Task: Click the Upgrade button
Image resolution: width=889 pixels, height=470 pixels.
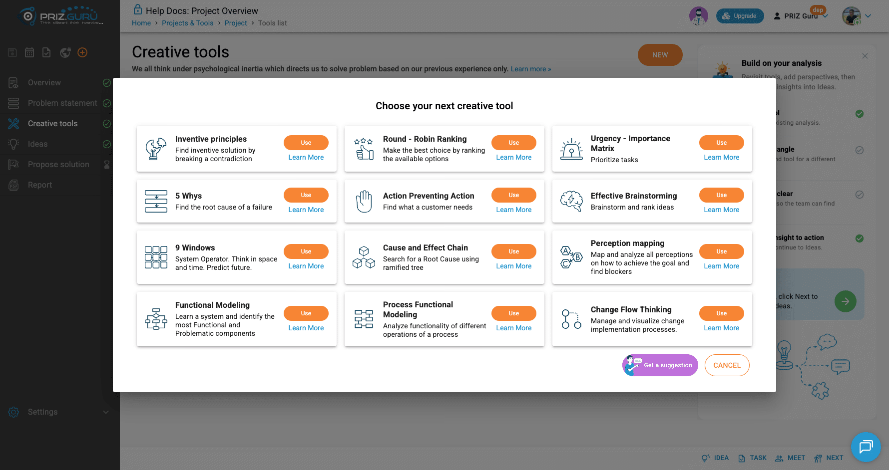Action: [x=740, y=16]
